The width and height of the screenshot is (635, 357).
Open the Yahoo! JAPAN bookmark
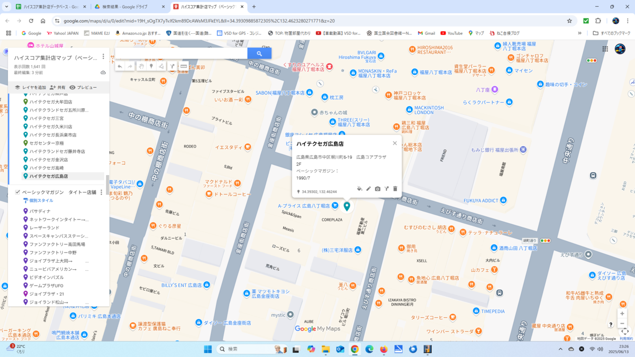pos(62,33)
